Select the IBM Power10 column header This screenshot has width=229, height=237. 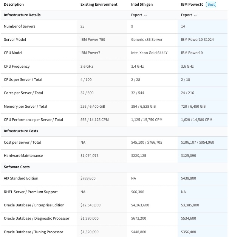coord(192,5)
